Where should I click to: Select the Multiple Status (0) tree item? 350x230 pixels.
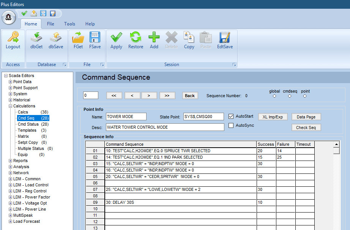pos(35,148)
